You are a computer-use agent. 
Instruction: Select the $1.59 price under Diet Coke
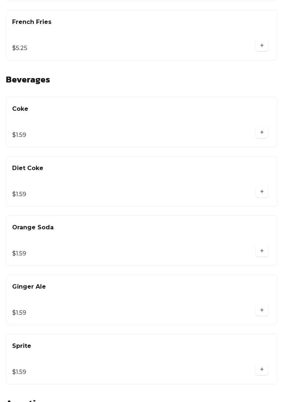tap(19, 194)
